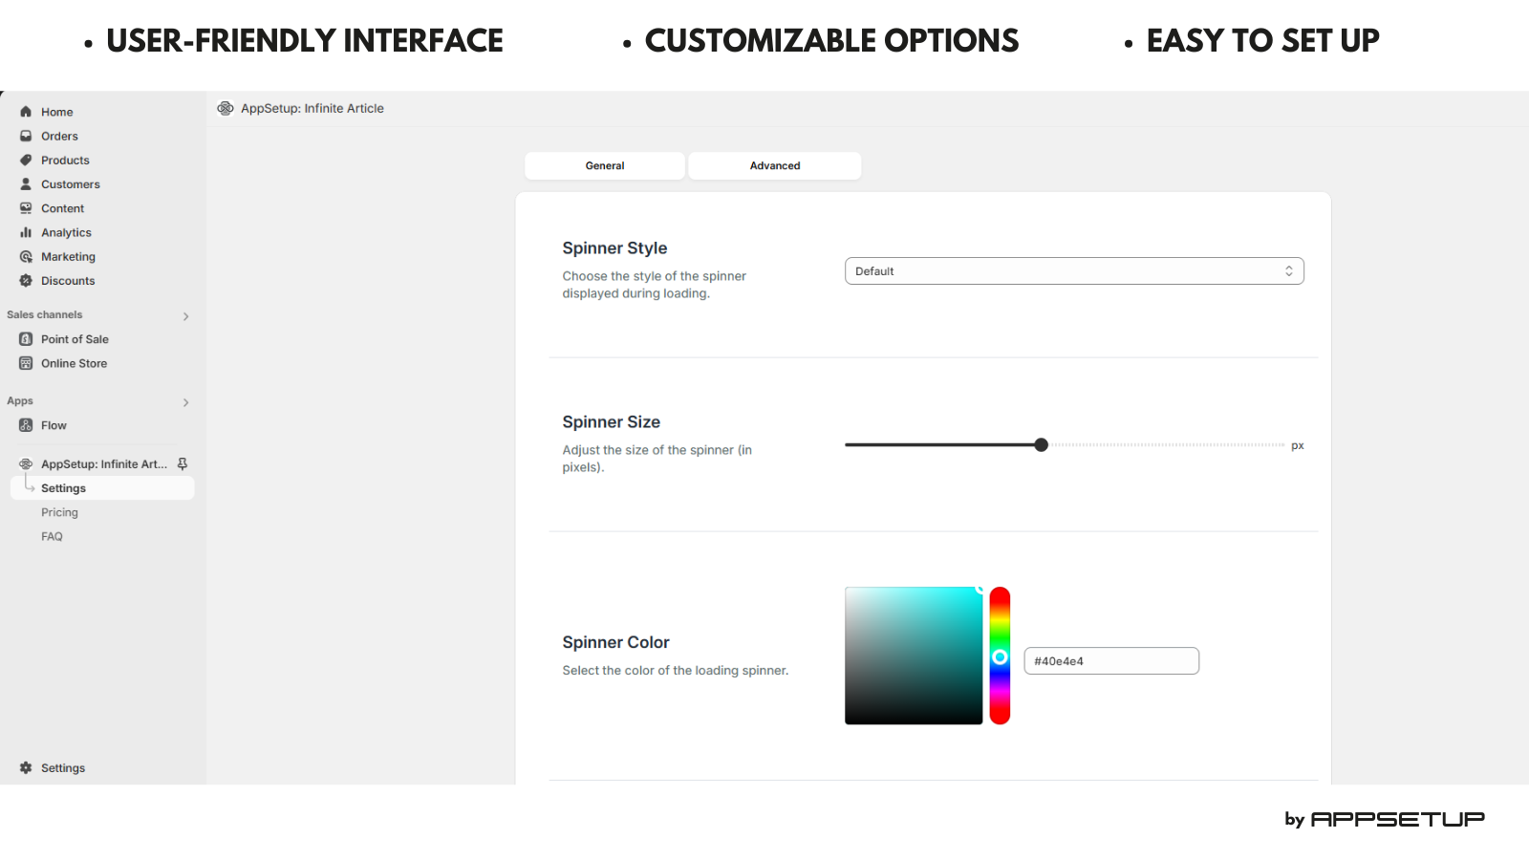Open the Online Store channel
The image size is (1529, 860).
(73, 363)
